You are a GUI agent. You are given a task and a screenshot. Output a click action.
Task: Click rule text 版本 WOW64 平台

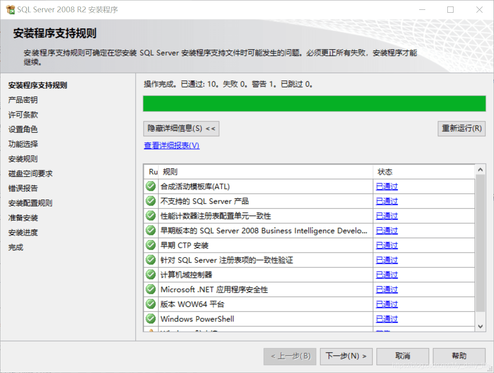[x=192, y=304]
